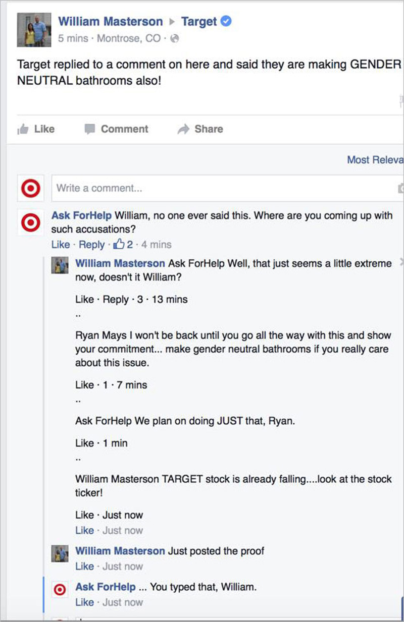Open William Masterson's profile picture thumbnail
404x622 pixels.
34,29
